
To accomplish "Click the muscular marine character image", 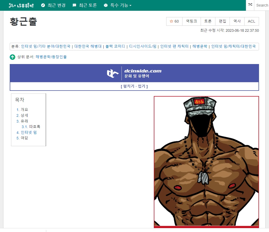I will (206, 161).
